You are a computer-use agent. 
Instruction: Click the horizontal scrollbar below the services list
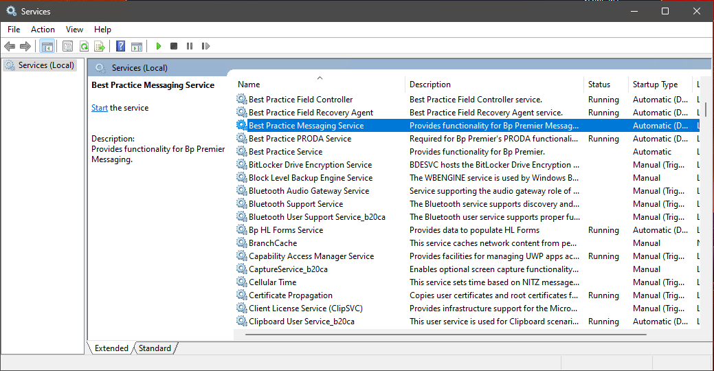click(445, 335)
